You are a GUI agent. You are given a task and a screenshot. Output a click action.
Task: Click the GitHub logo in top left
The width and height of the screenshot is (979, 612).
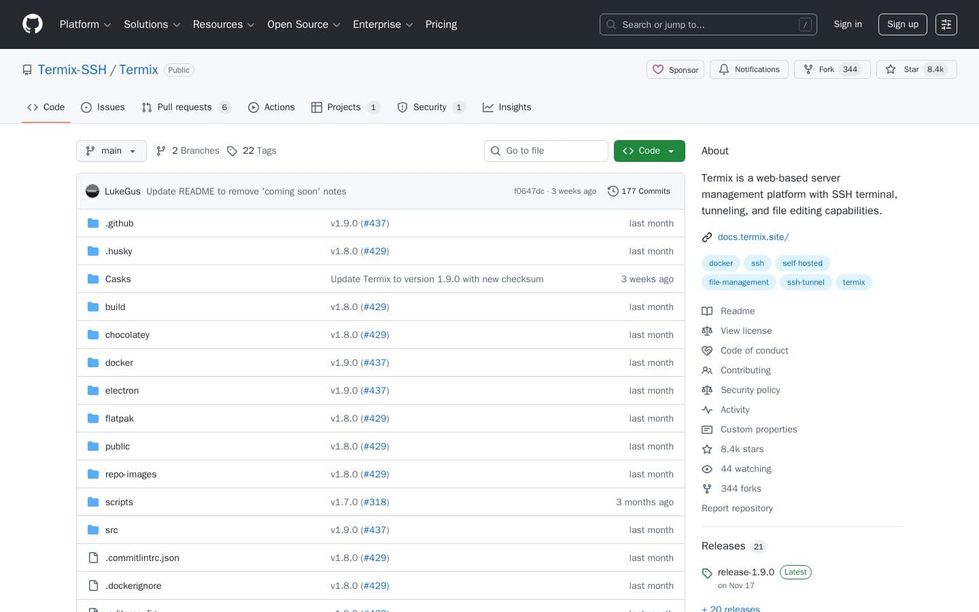(32, 24)
